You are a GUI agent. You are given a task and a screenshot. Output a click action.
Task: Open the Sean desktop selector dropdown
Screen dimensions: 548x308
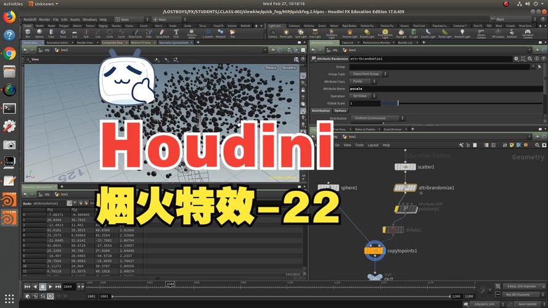[x=132, y=20]
